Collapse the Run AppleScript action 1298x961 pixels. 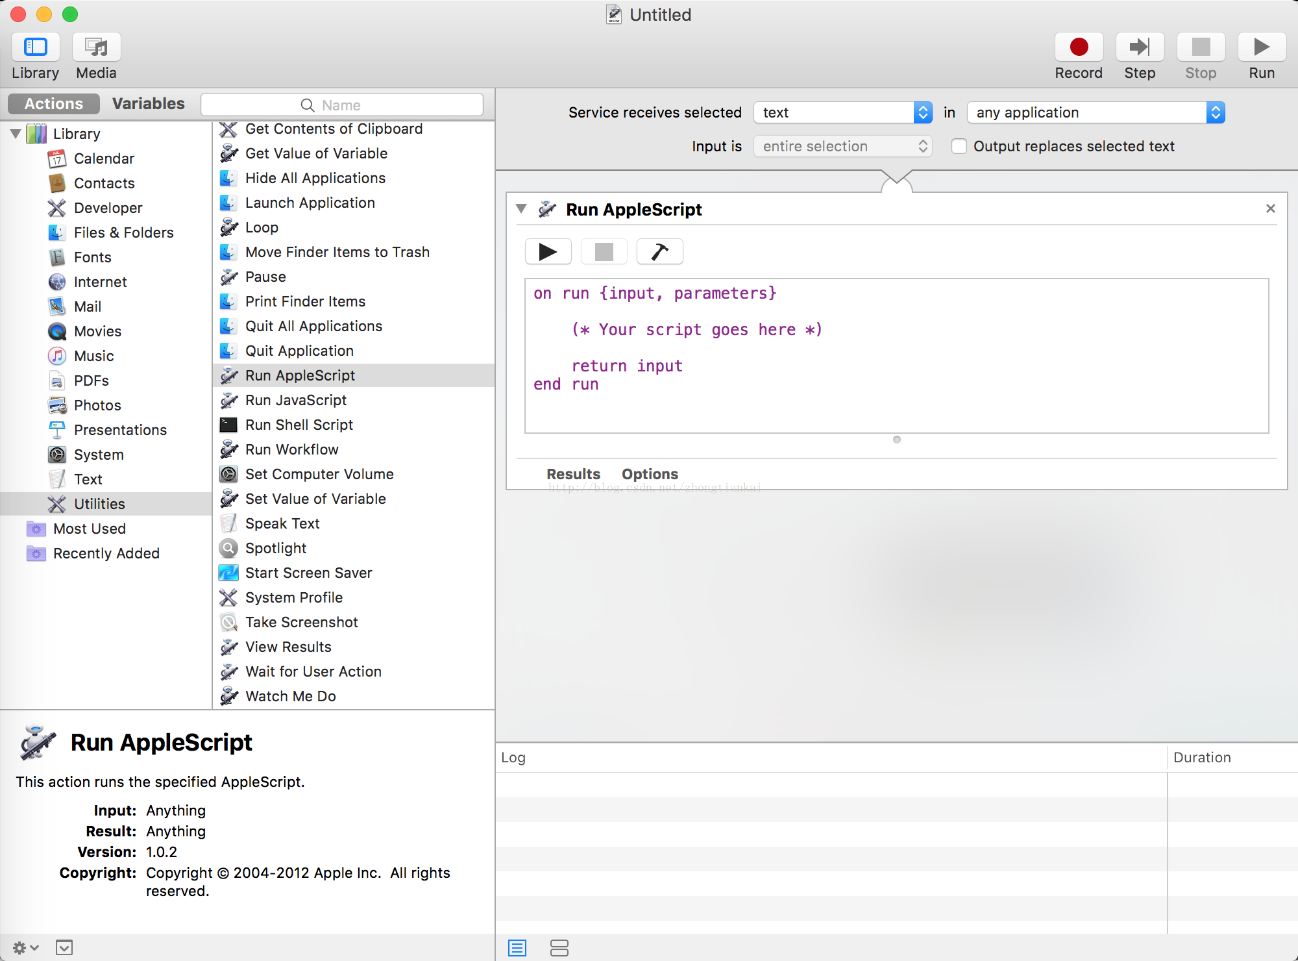[521, 209]
